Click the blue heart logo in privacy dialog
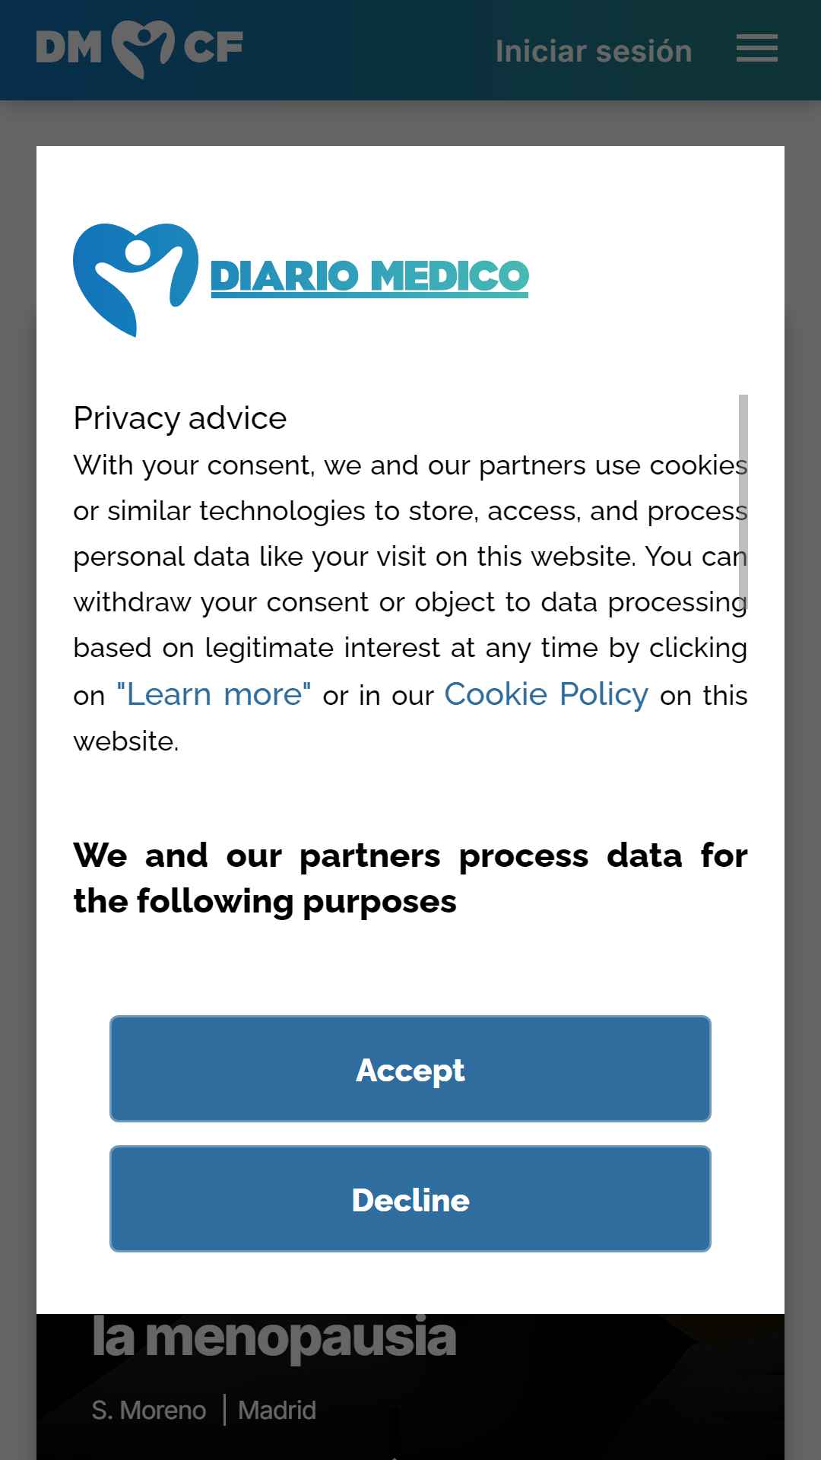Viewport: 821px width, 1460px height. coord(135,280)
